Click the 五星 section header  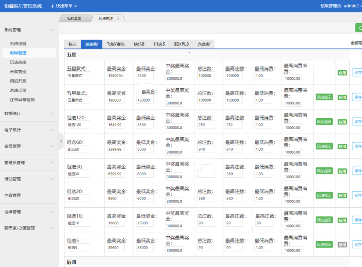(x=71, y=55)
